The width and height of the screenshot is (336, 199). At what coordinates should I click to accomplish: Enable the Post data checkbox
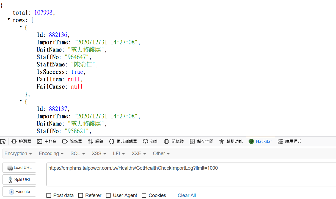(x=49, y=195)
